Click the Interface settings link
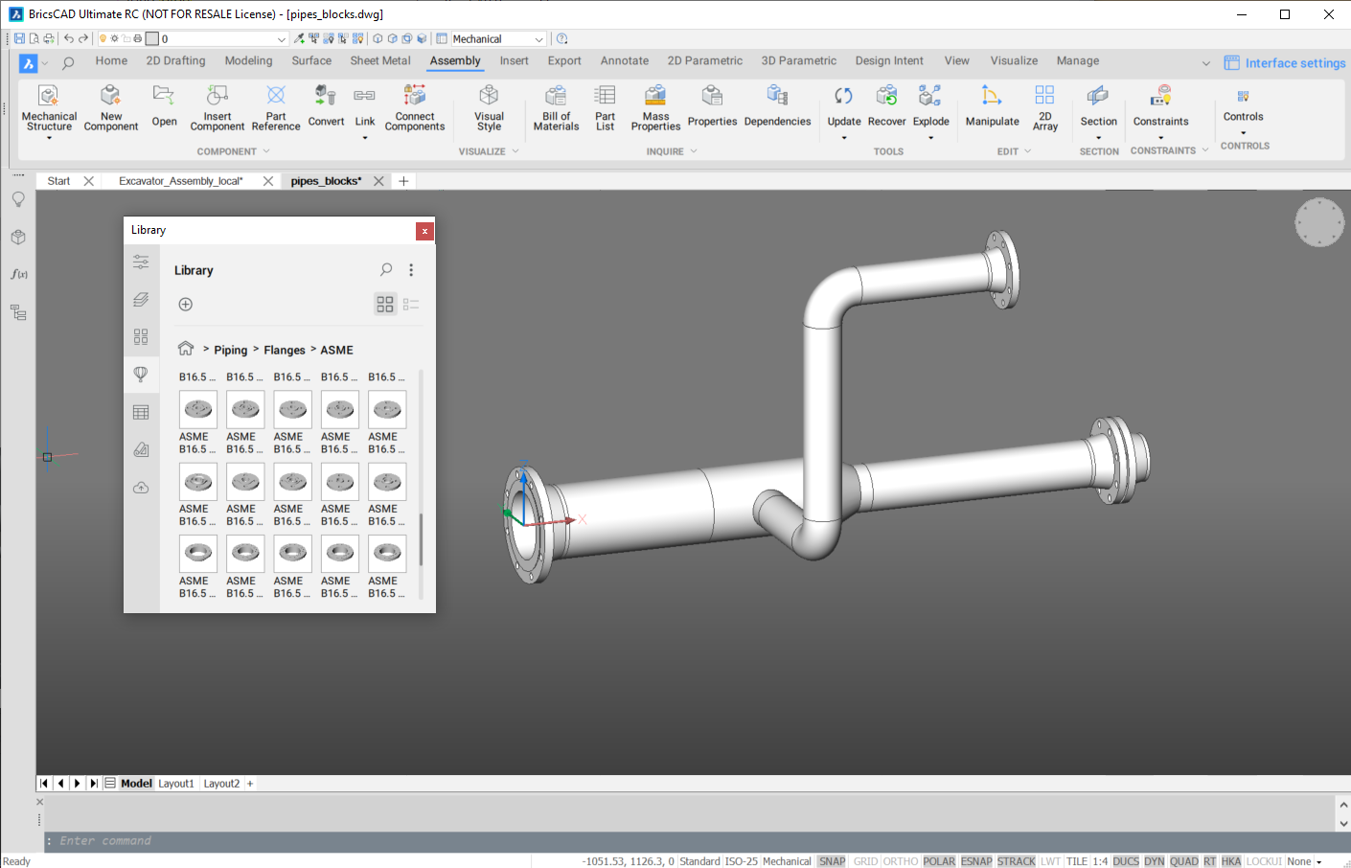The image size is (1351, 868). (x=1294, y=63)
